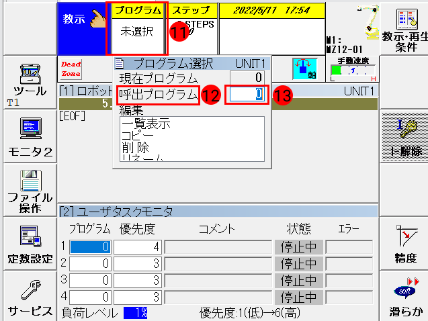Click the プログラム 未選択 header field
428x321 pixels.
137,29
